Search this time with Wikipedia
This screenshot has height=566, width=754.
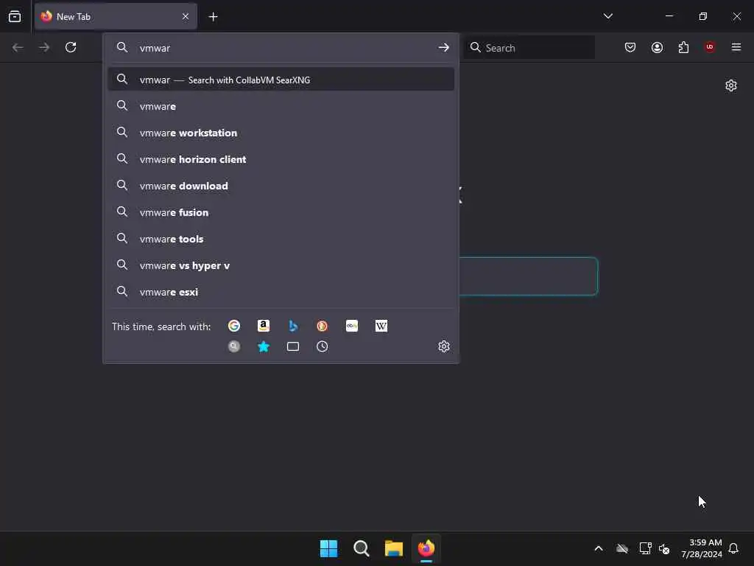tap(381, 326)
